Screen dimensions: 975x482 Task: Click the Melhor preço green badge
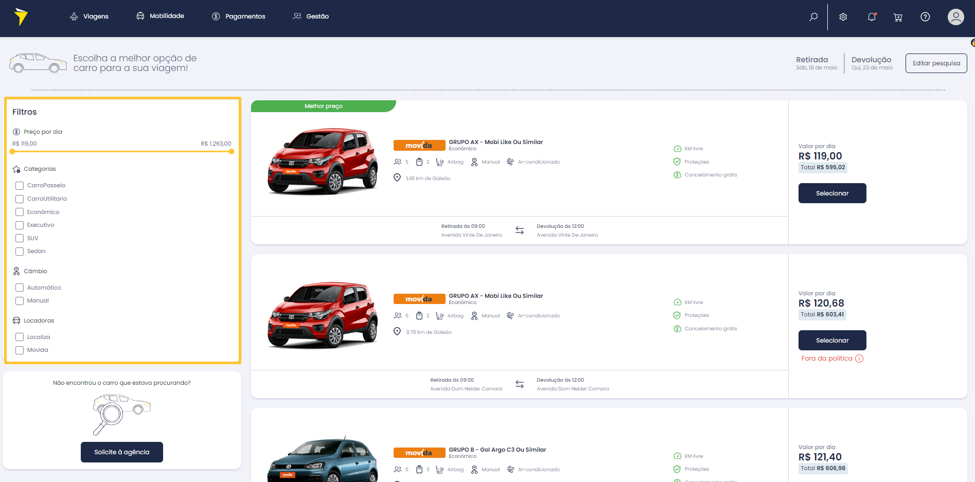(324, 106)
